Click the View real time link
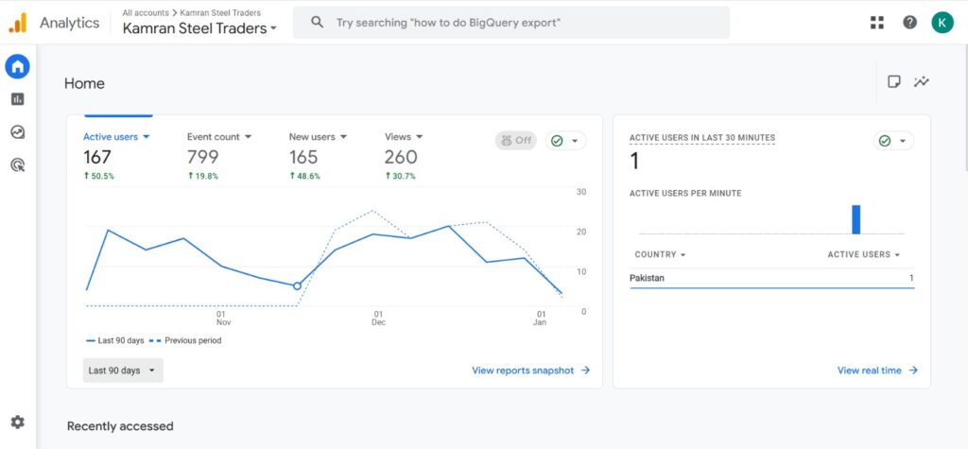This screenshot has height=449, width=968. tap(876, 371)
